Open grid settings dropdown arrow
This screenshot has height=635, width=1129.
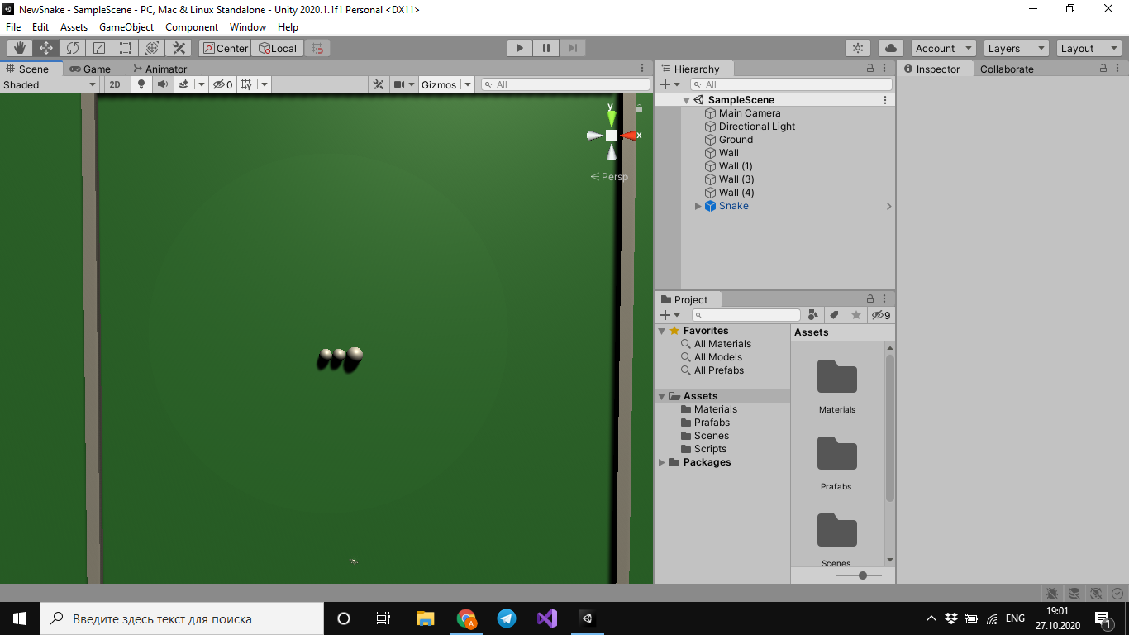click(264, 84)
